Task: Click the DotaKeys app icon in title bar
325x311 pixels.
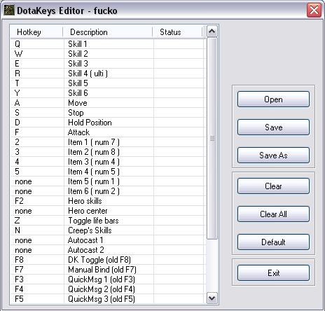Action: 9,11
